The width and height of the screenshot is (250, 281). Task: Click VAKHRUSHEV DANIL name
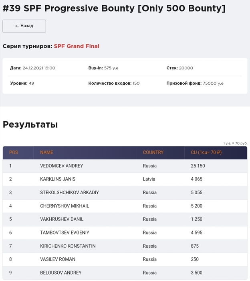61,219
